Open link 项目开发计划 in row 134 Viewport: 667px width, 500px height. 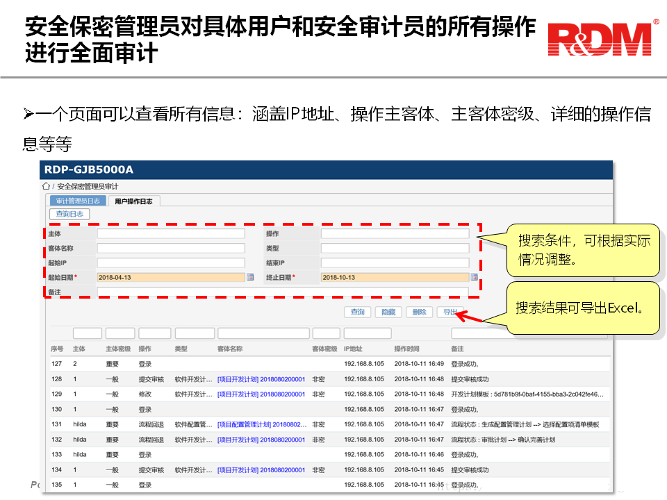261,470
